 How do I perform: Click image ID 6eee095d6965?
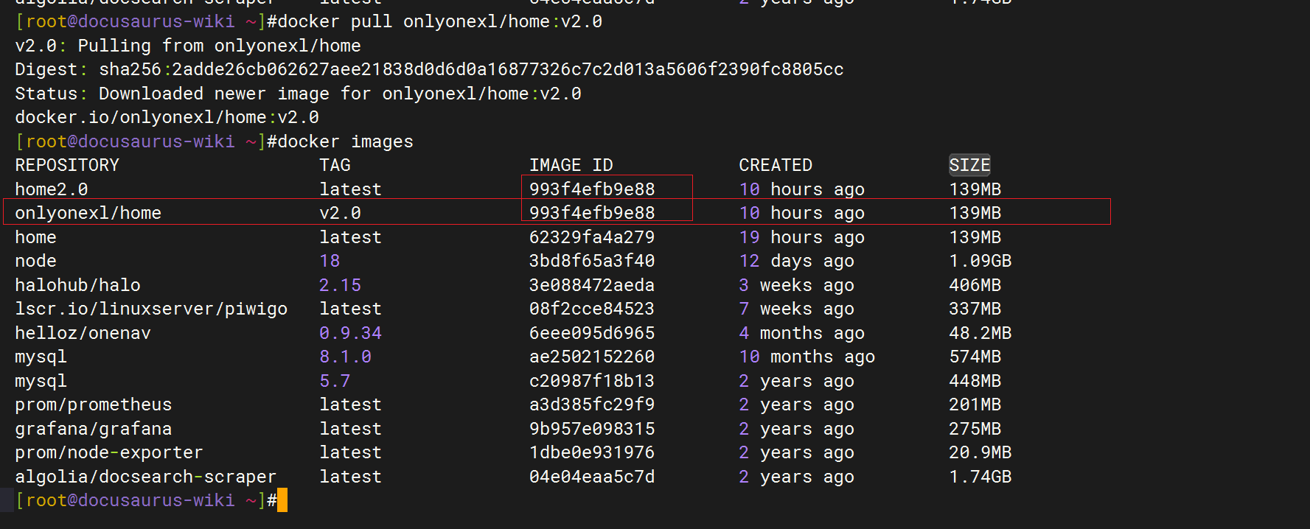coord(592,333)
